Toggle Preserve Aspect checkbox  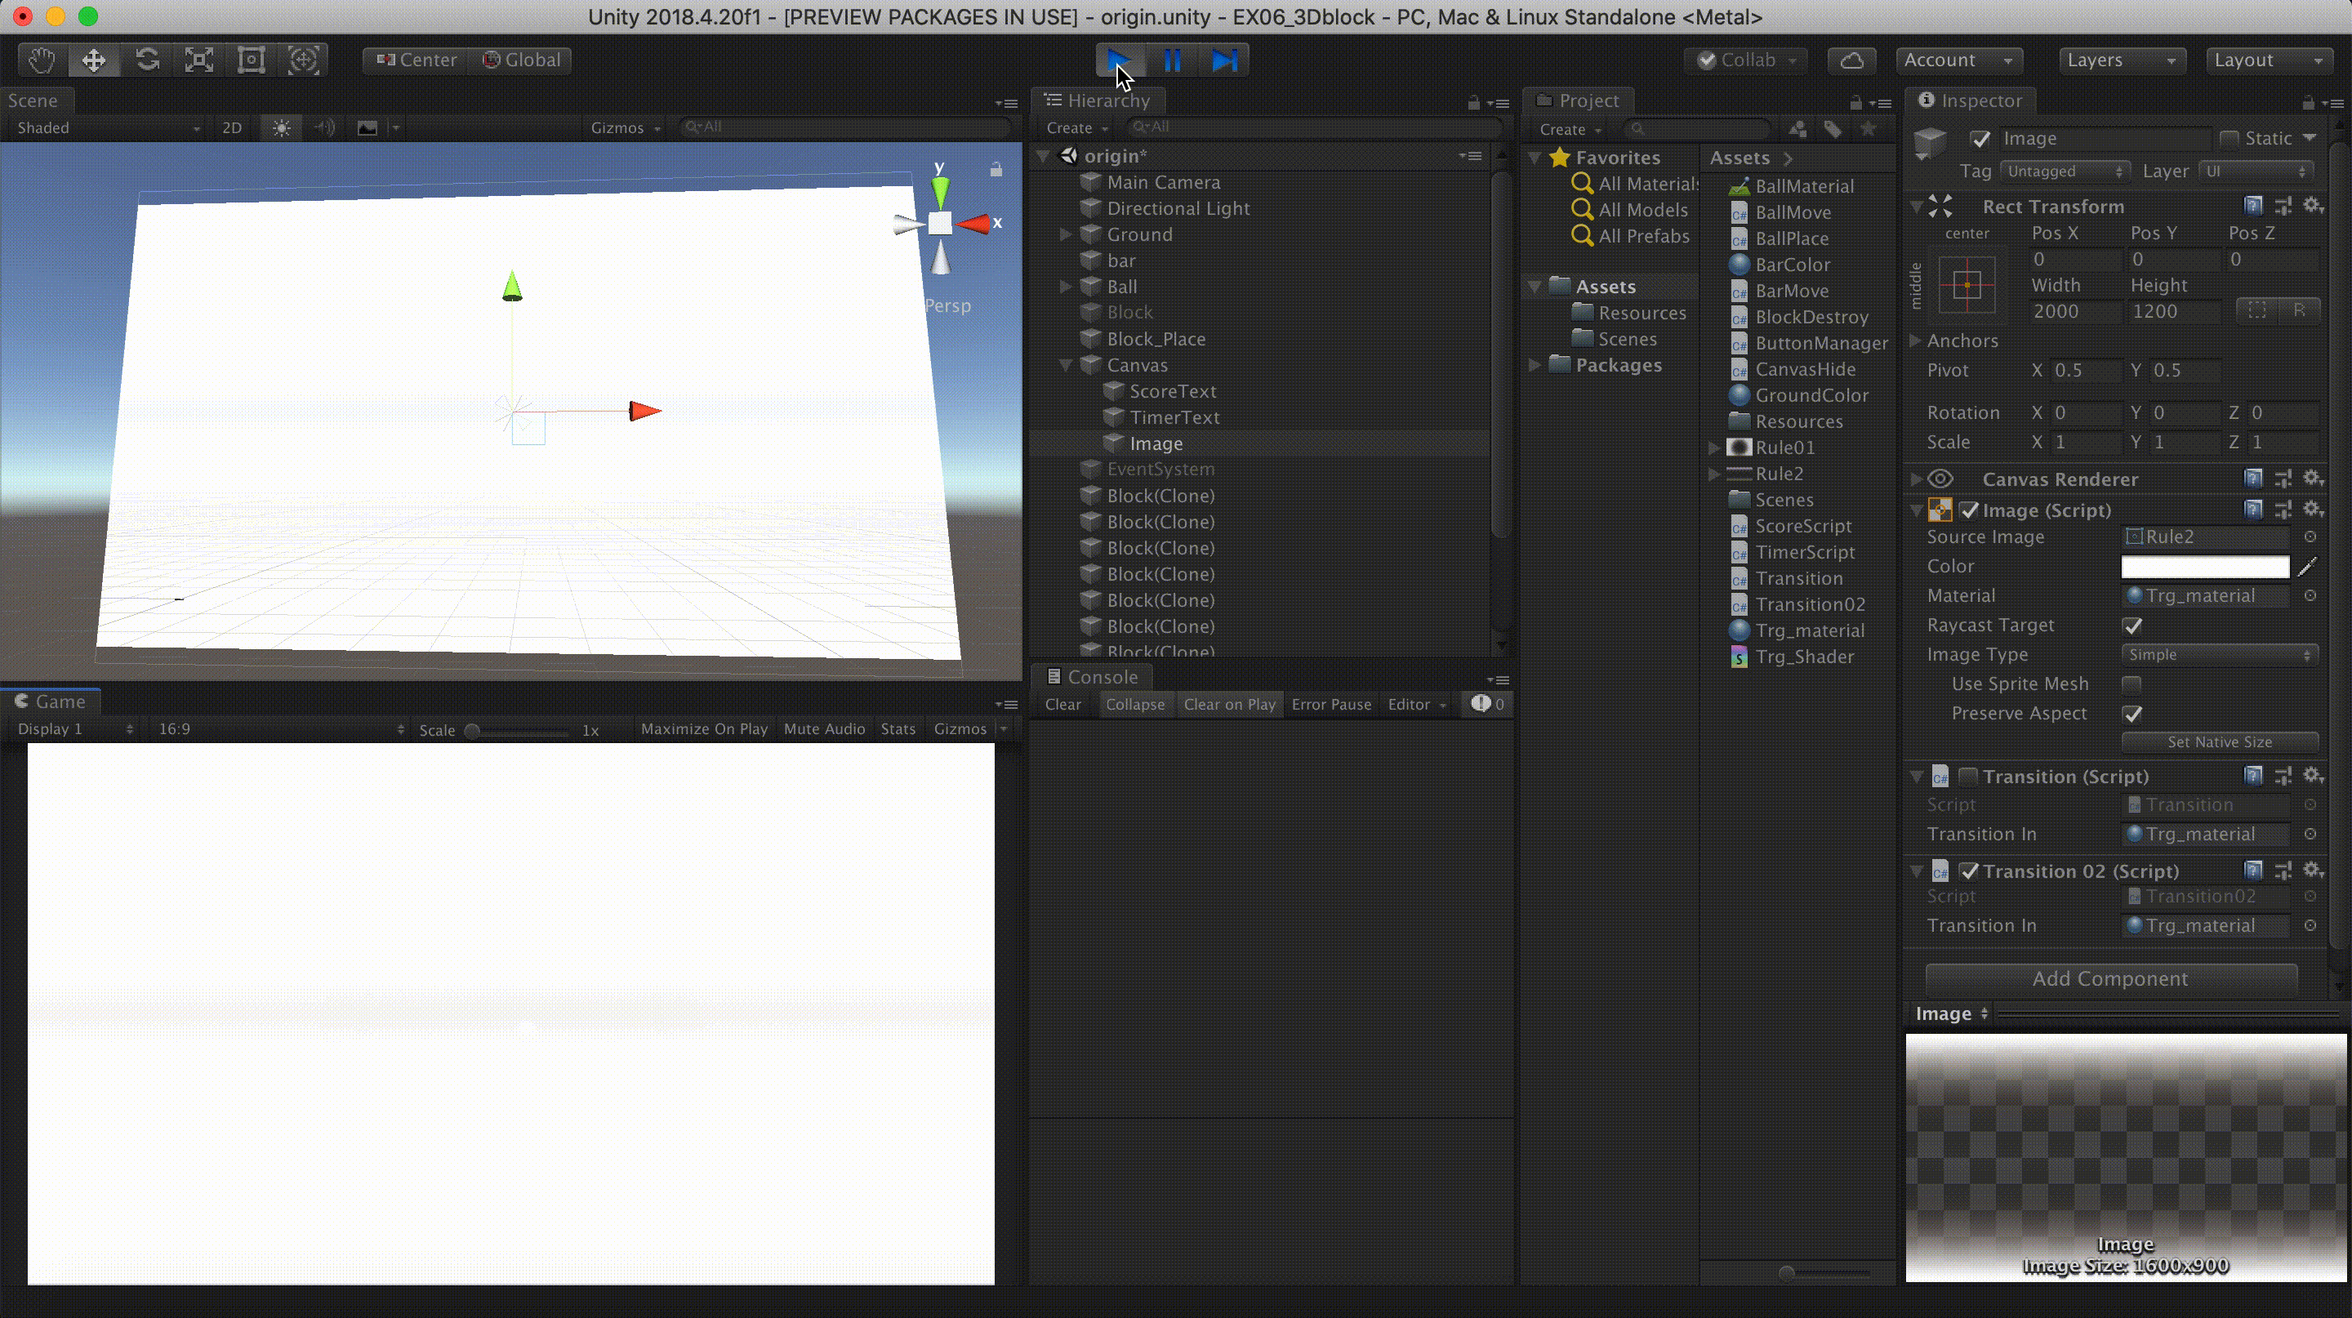pyautogui.click(x=2133, y=713)
